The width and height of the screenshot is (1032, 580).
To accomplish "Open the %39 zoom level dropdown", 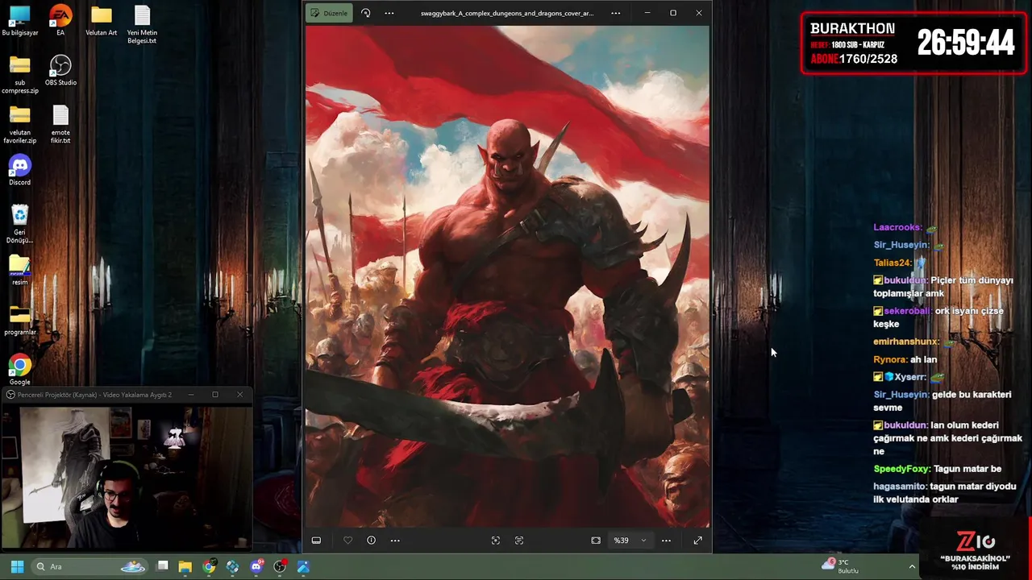I will (643, 541).
